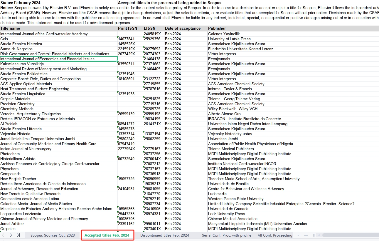Select the Precision Chemistry title cell
379x241 pixels.
click(x=59, y=104)
